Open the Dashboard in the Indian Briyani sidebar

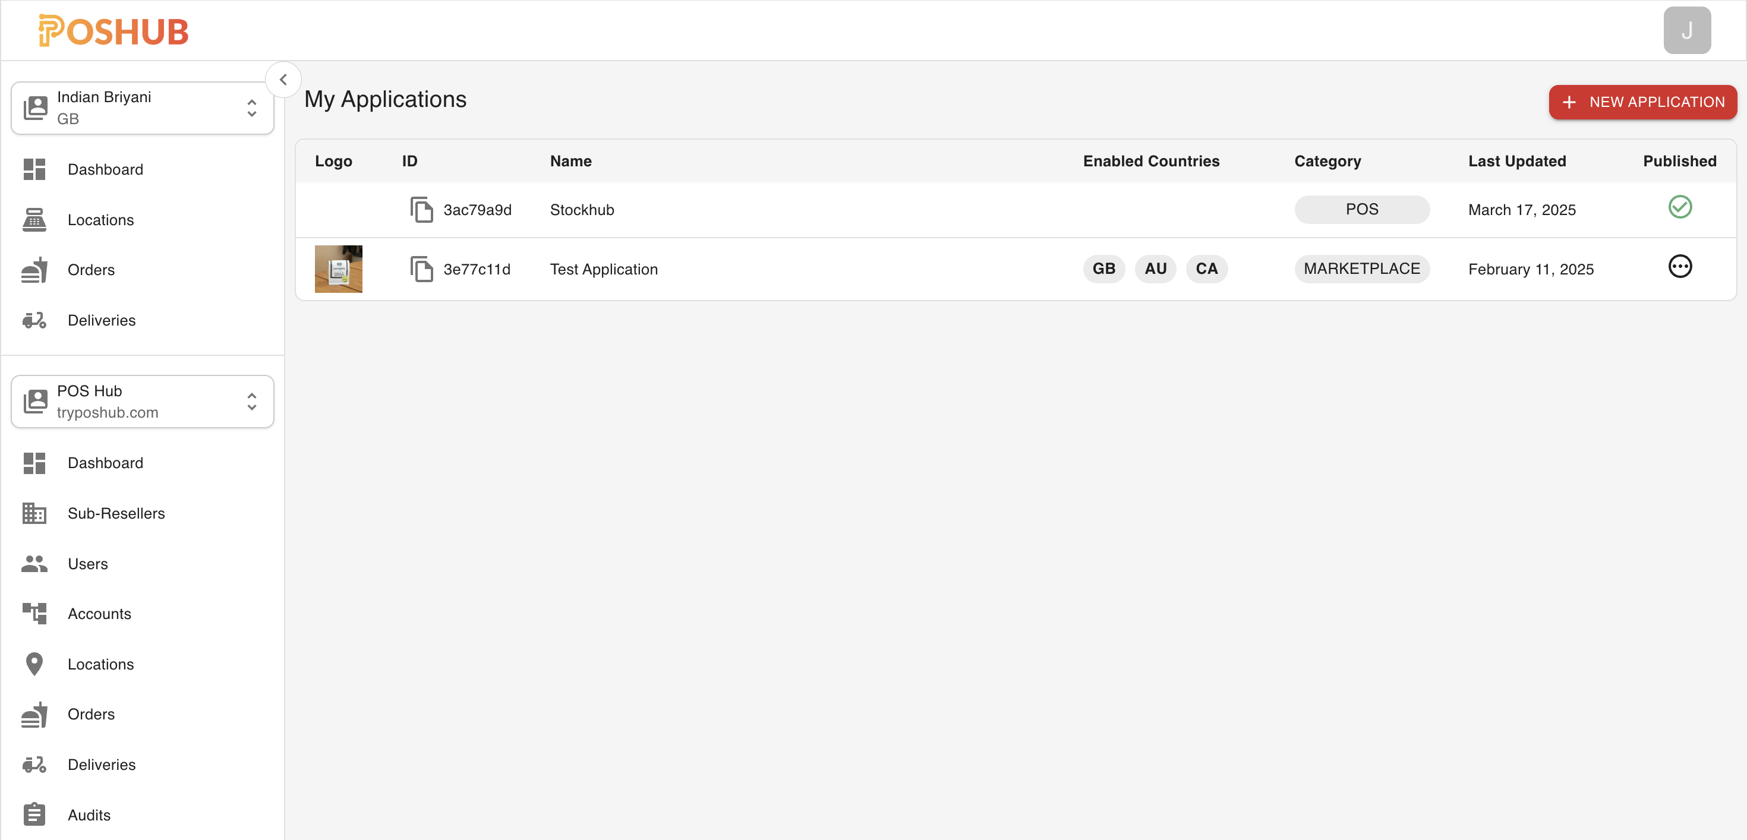click(x=105, y=169)
